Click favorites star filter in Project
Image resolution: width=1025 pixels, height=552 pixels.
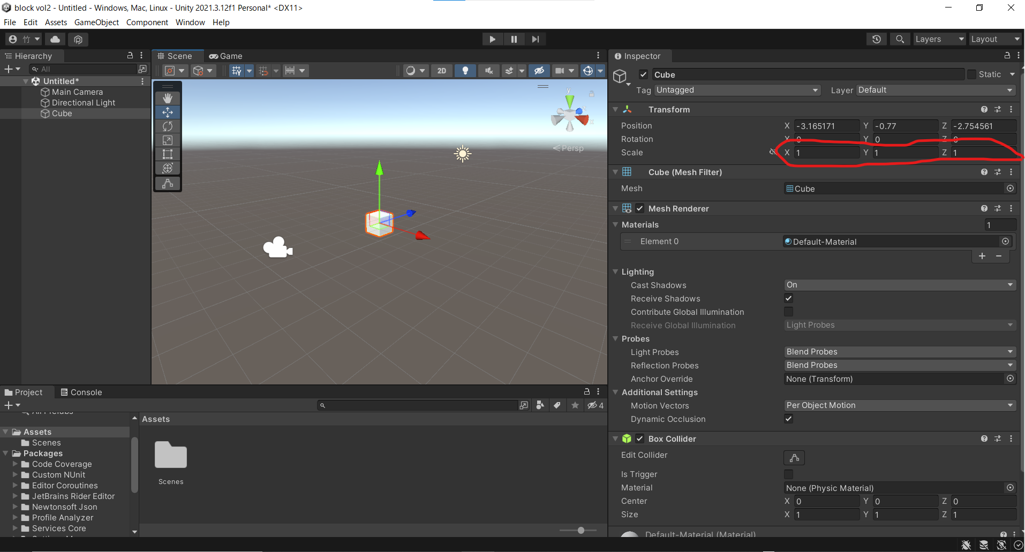(575, 405)
